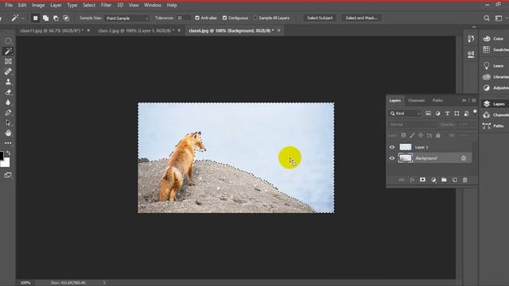Toggle lock transparent pixels

tap(403, 135)
